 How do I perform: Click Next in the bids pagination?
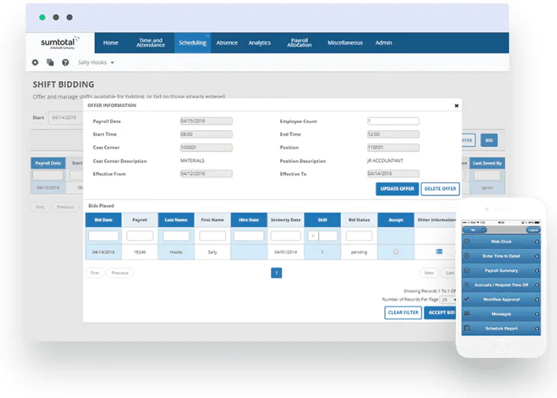429,273
